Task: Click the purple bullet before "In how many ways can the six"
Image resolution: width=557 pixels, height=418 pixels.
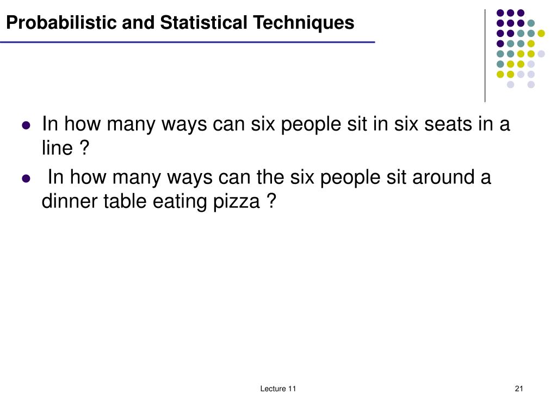Action: tap(26, 178)
